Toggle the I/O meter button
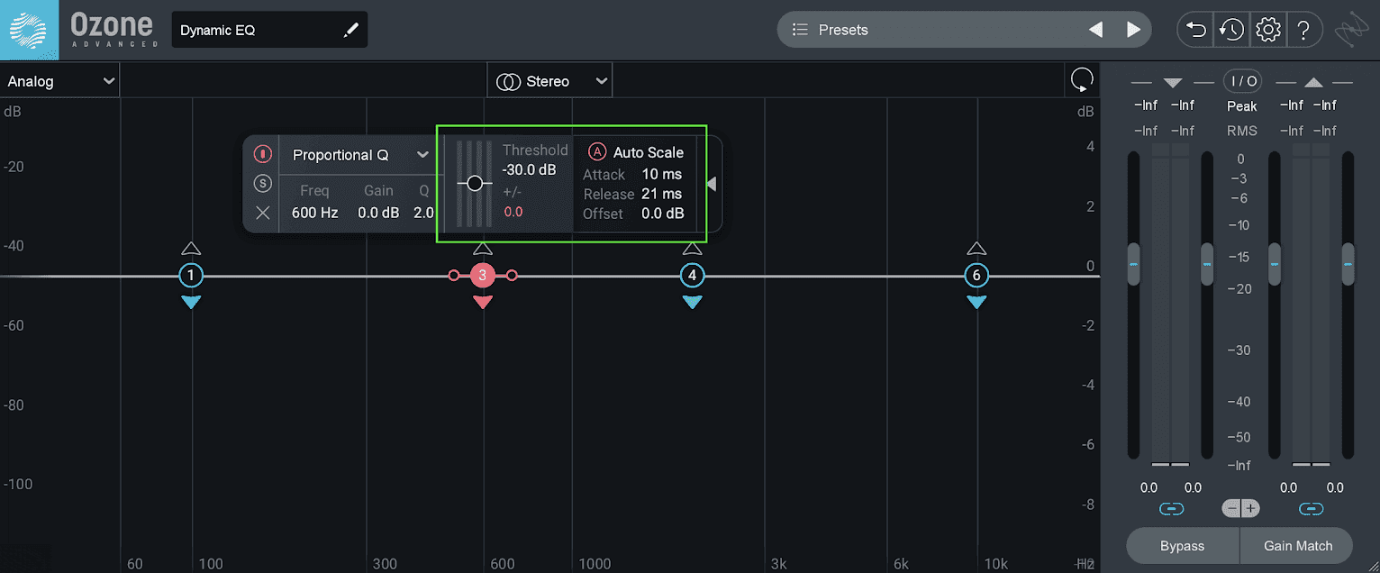1380x573 pixels. point(1242,81)
